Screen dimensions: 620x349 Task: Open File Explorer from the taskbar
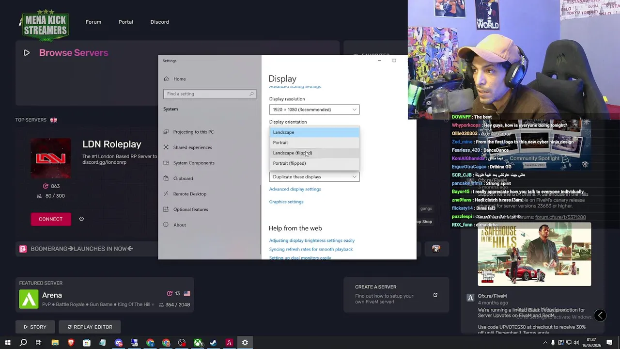[x=55, y=343]
